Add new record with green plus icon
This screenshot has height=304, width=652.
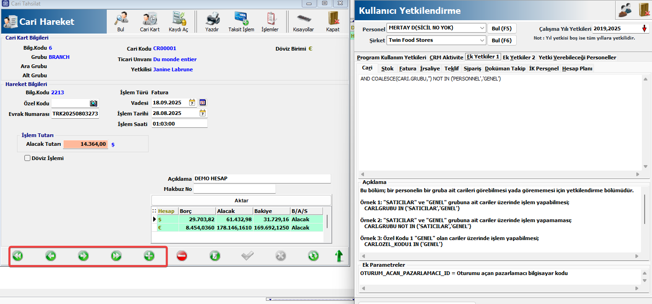point(149,256)
